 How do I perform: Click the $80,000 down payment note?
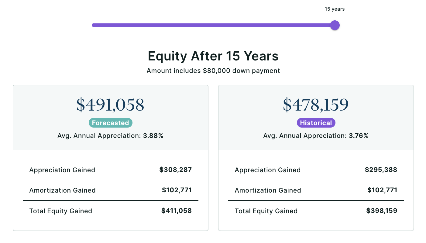click(x=213, y=71)
